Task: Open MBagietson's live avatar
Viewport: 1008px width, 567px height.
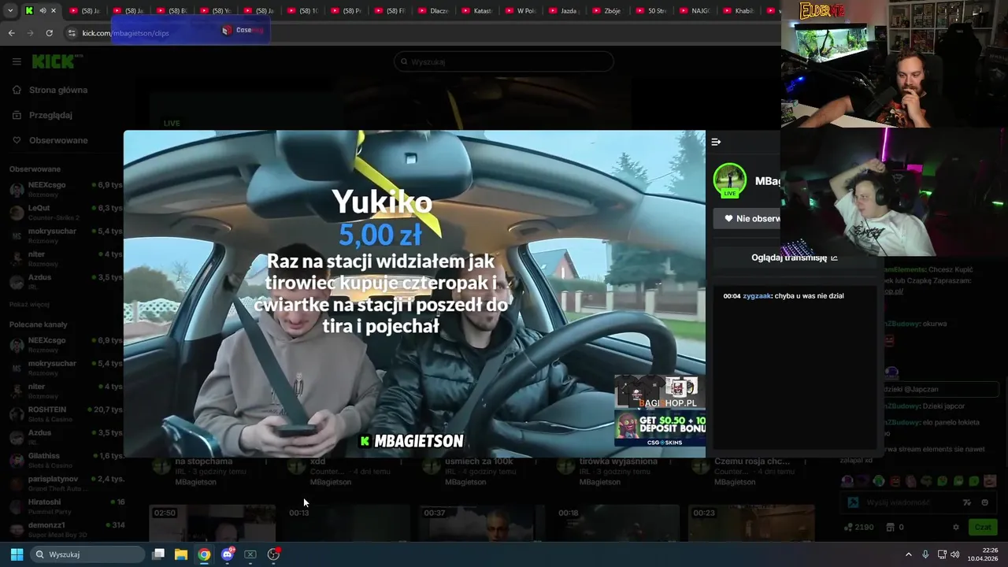Action: click(x=729, y=180)
